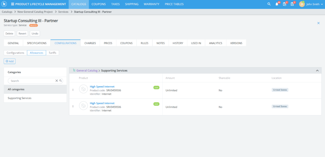
Task: Click the Product column header
Action: click(84, 78)
